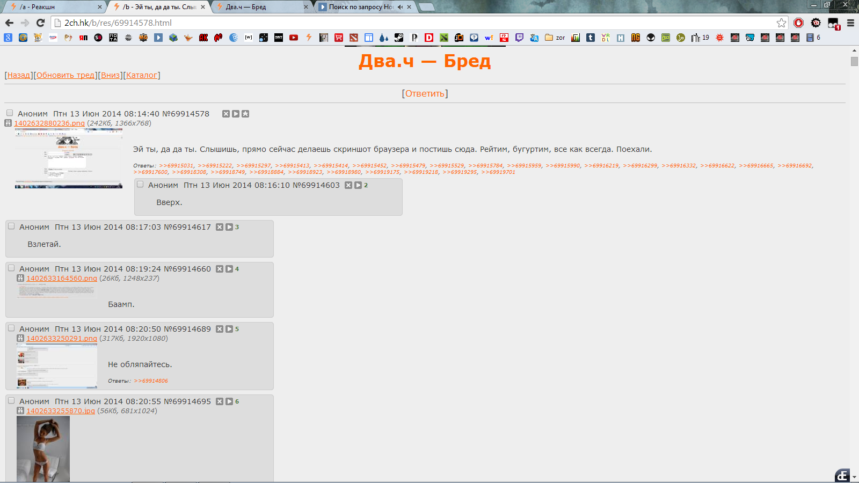Follow reply link >>69919701
This screenshot has height=483, width=859.
point(498,172)
